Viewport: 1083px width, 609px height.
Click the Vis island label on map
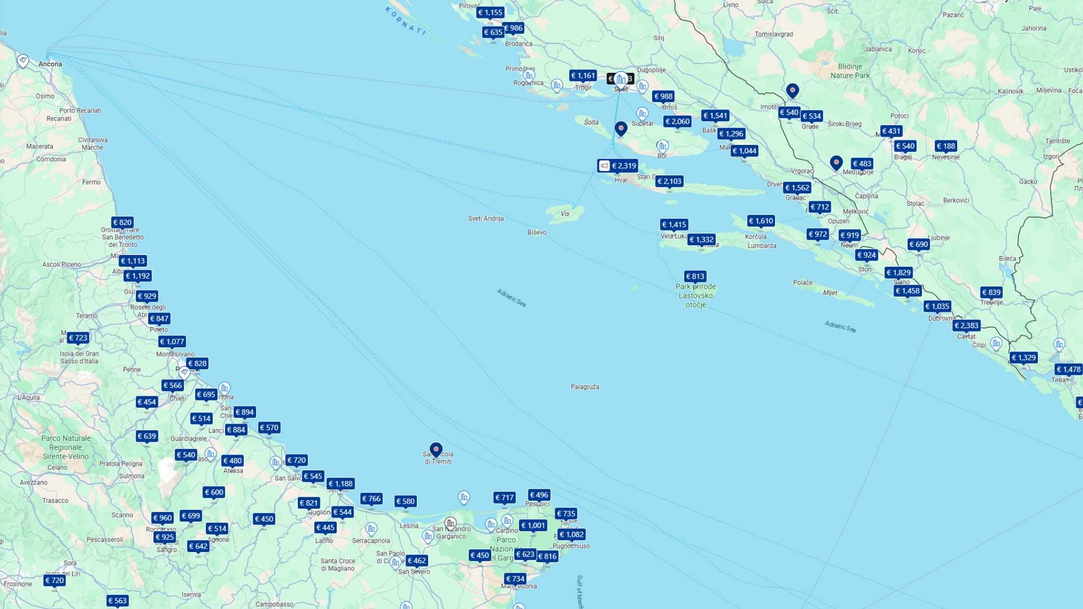[565, 214]
